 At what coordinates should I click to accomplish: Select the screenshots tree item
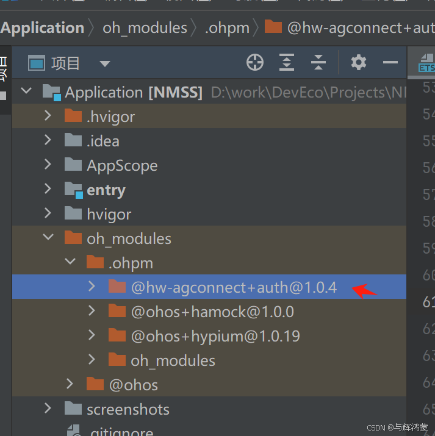(x=209, y=409)
